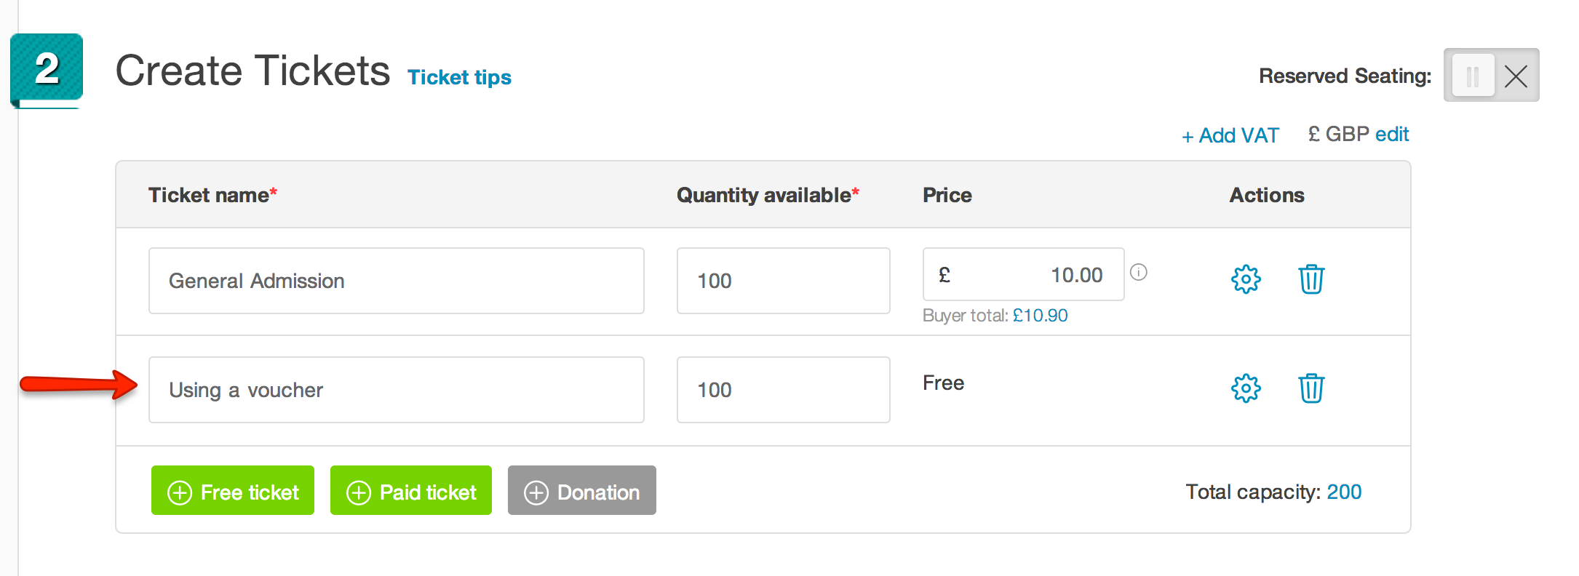
Task: Open settings gear for General Admission ticket
Action: point(1246,279)
